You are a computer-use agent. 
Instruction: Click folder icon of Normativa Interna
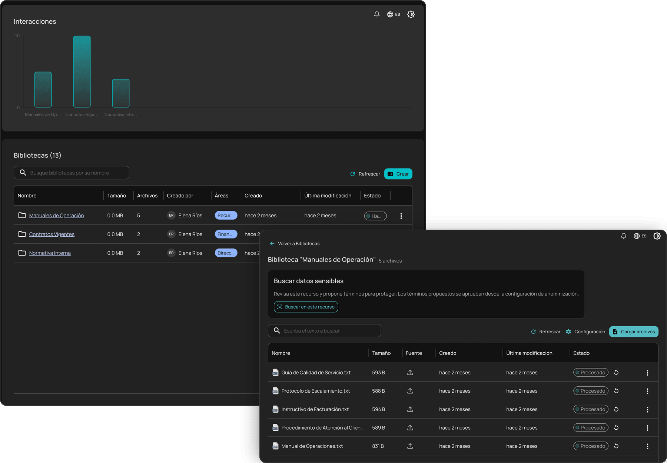point(22,253)
